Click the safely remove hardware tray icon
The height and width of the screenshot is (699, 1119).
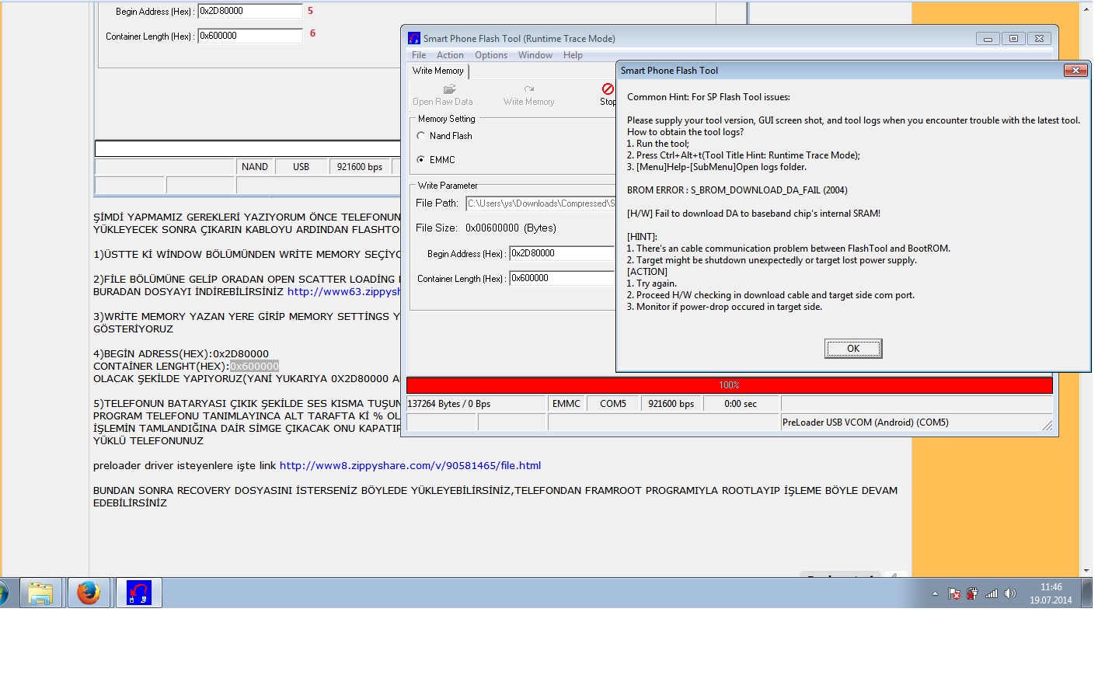972,594
